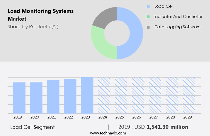The height and width of the screenshot is (136, 210).
Task: Click the Load Cell Segment caption
Action: coord(32,127)
